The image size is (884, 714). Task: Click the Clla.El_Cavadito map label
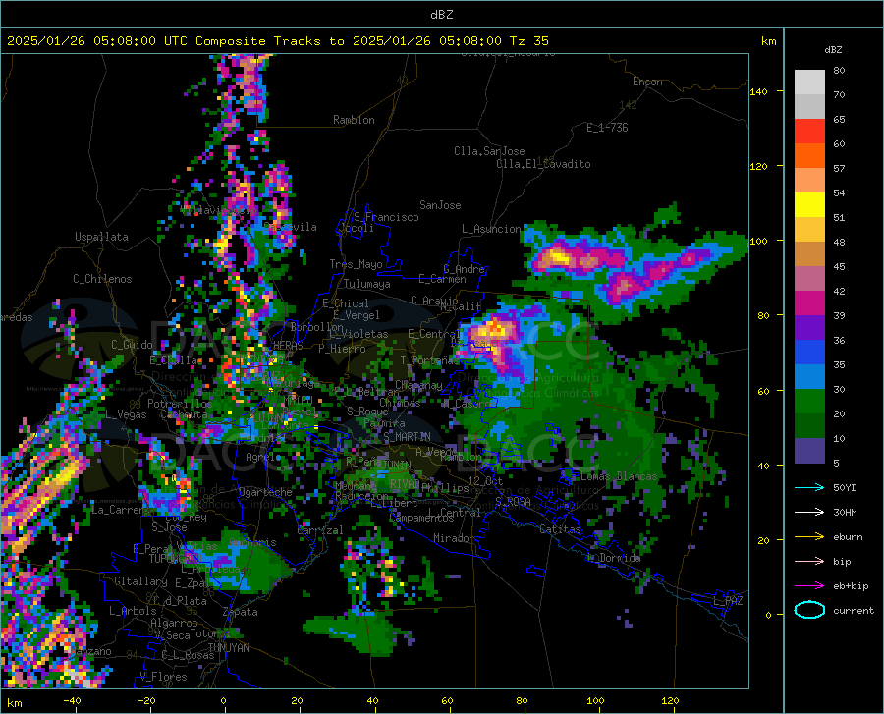(543, 164)
